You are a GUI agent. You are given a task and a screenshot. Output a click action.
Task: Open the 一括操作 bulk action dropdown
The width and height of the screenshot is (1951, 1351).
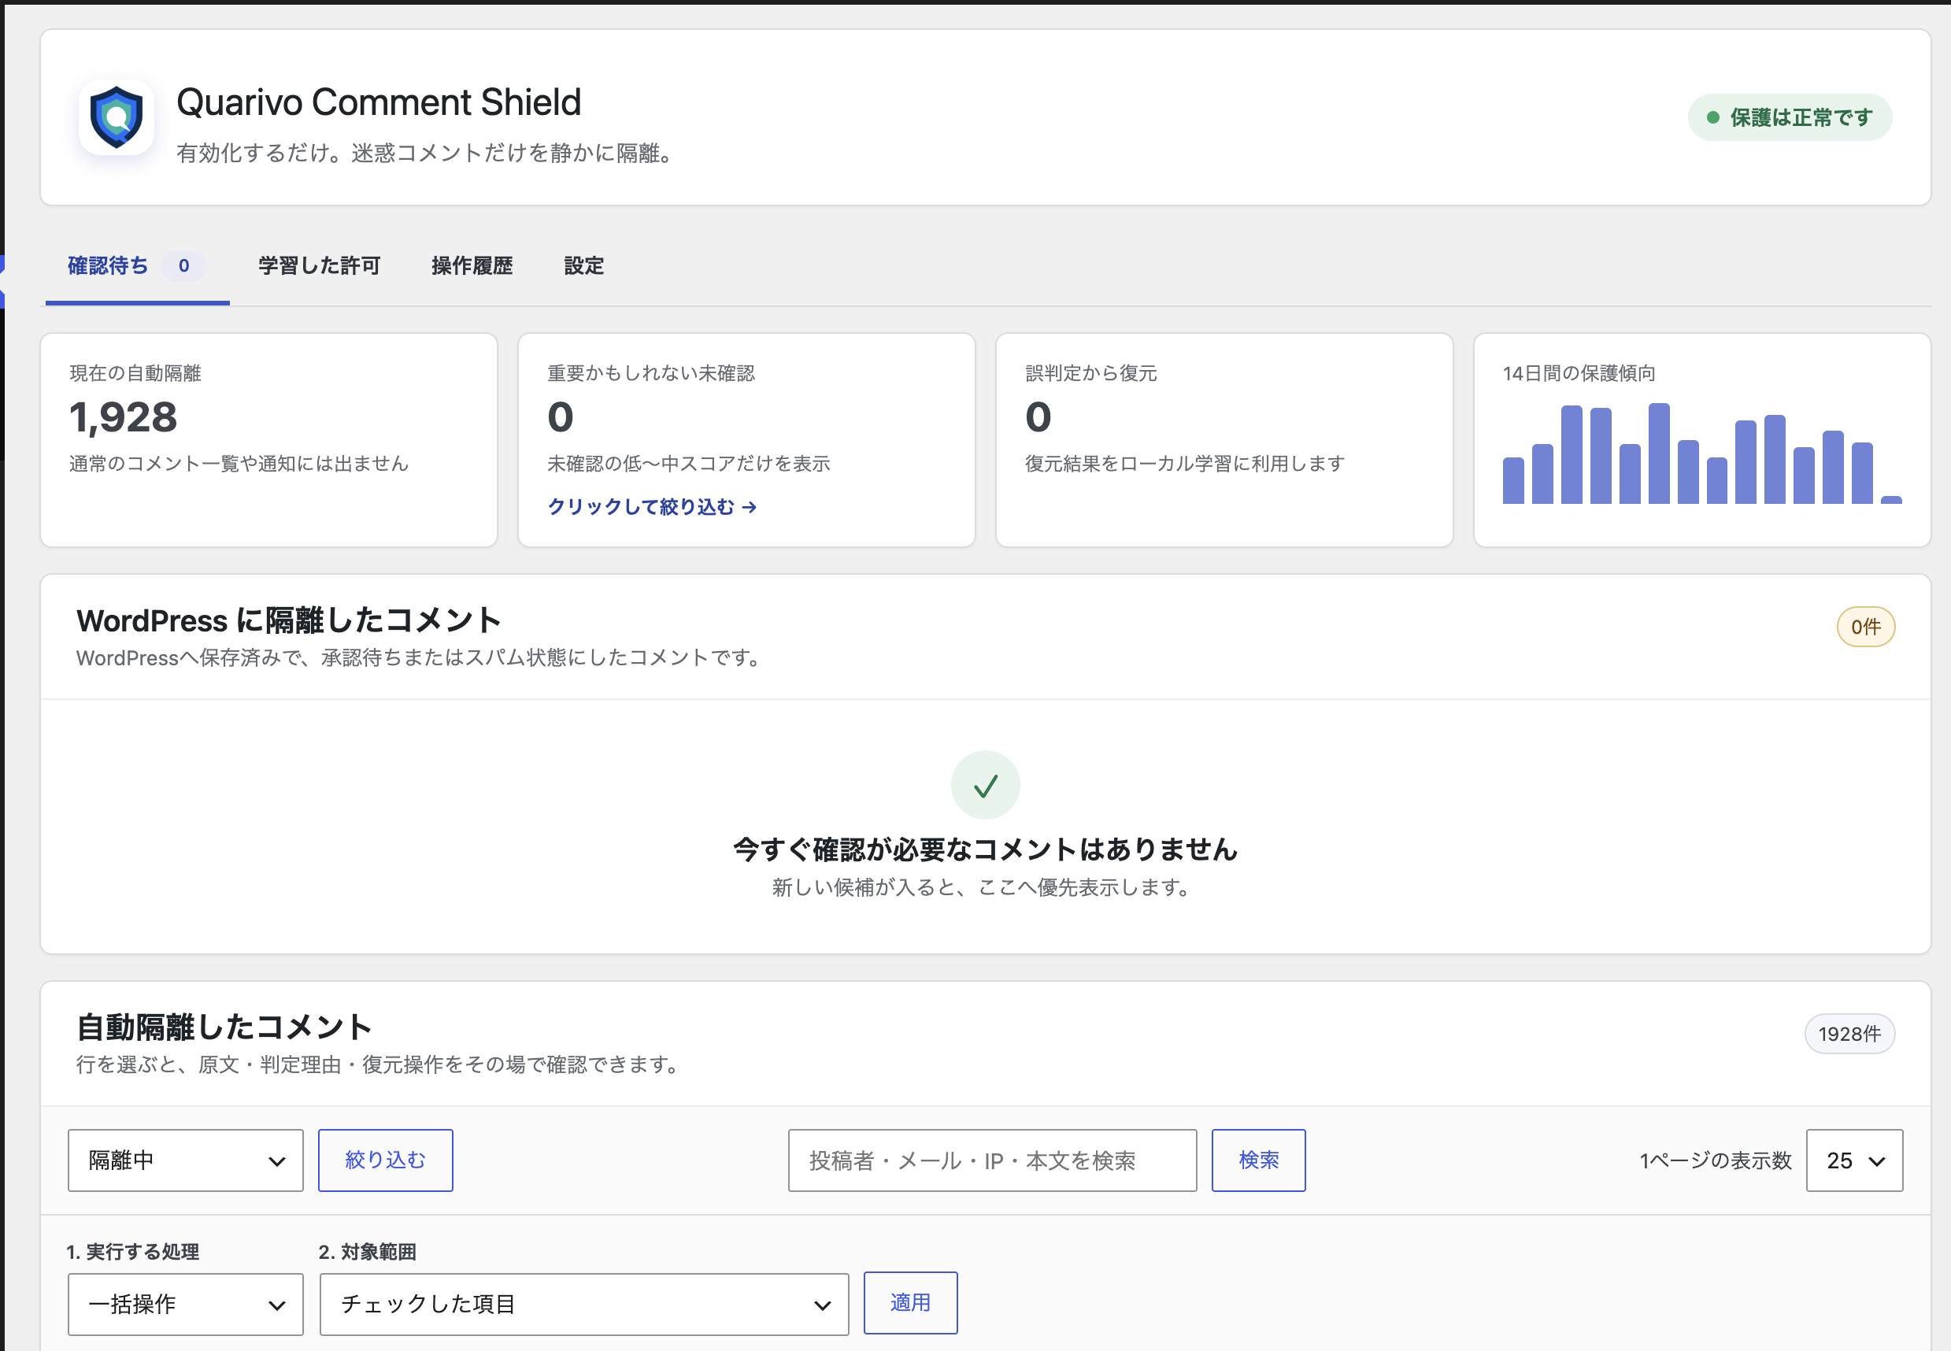coord(185,1304)
